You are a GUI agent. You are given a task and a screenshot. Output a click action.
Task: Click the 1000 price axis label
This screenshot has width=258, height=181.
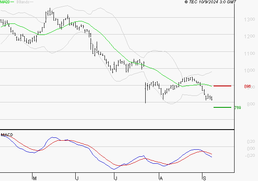tap(249, 70)
